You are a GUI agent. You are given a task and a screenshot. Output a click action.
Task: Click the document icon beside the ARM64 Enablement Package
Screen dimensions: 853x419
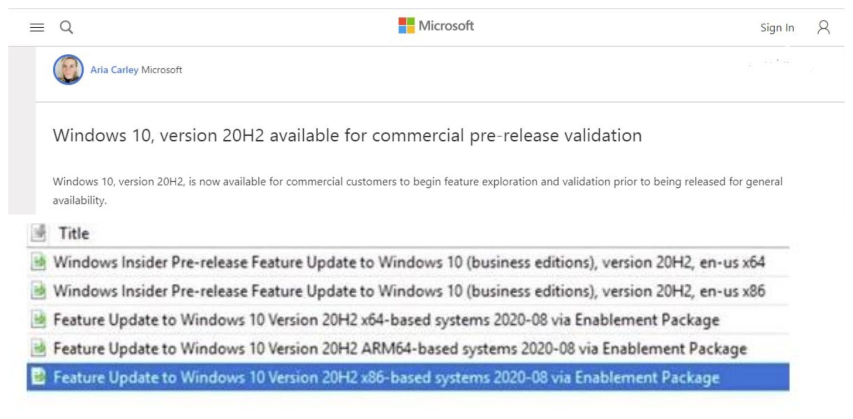tap(38, 349)
